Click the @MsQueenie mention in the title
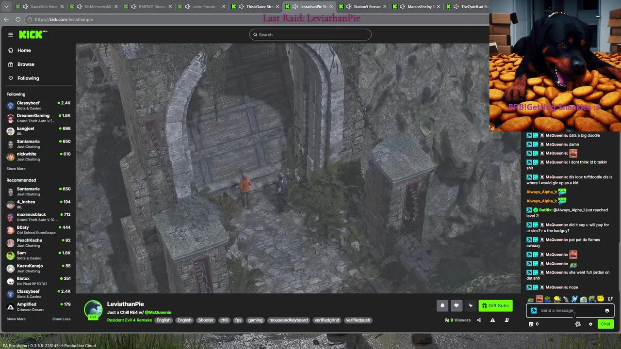Viewport: 621px width, 349px height. 158,312
